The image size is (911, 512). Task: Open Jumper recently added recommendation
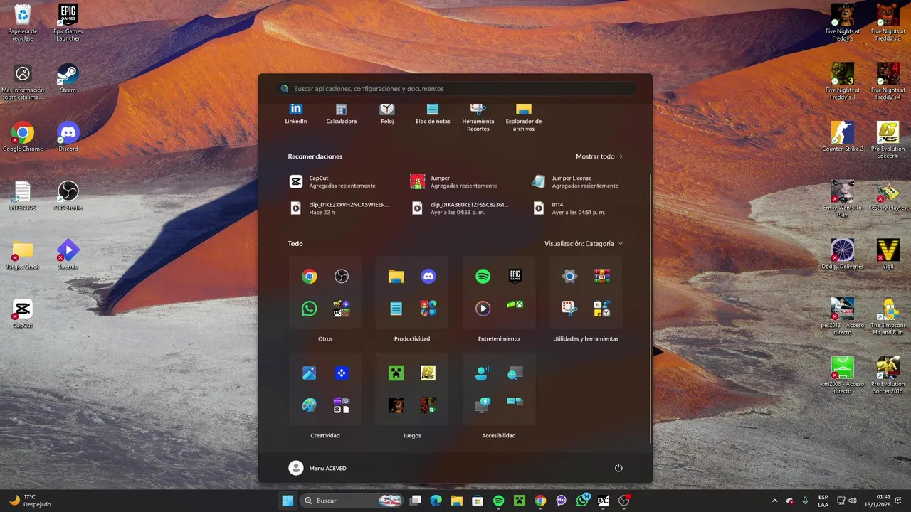click(x=463, y=182)
